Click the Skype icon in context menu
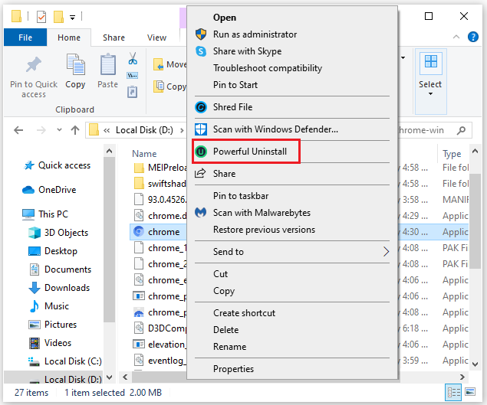This screenshot has height=405, width=487. [x=201, y=51]
